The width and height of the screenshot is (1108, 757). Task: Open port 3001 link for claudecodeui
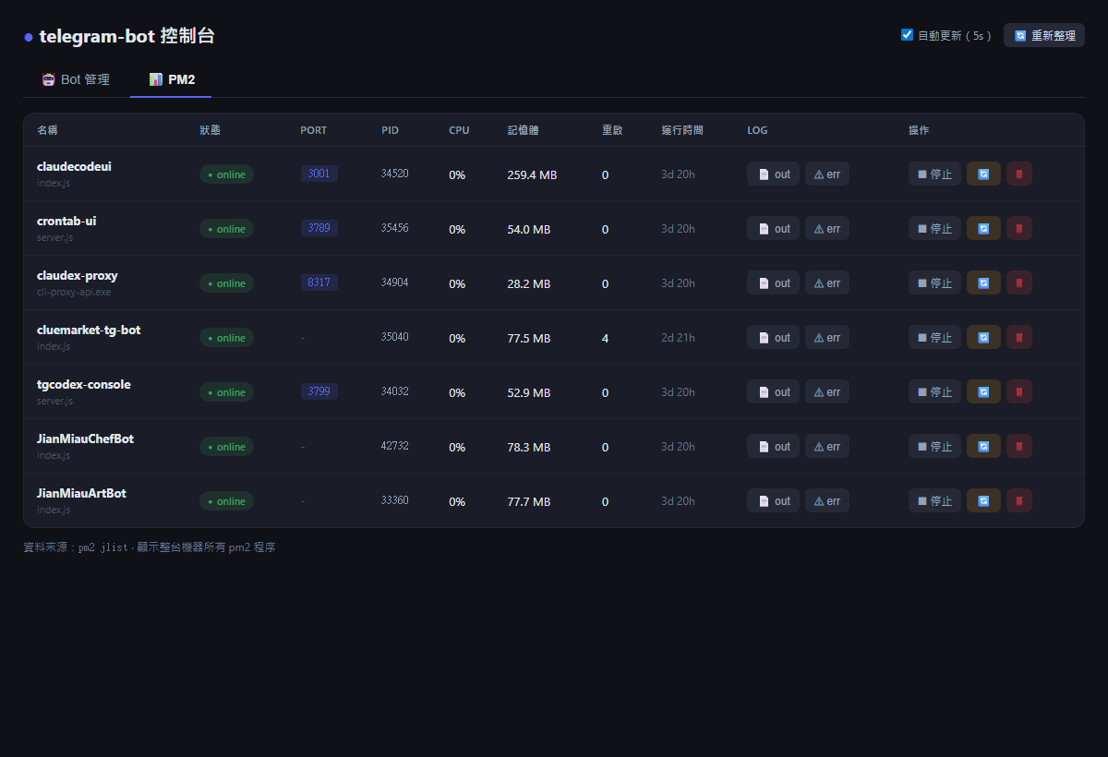click(319, 174)
